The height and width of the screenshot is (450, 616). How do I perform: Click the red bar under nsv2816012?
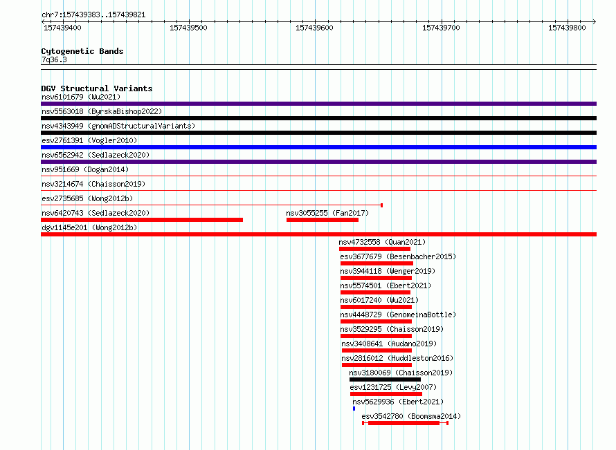(377, 365)
